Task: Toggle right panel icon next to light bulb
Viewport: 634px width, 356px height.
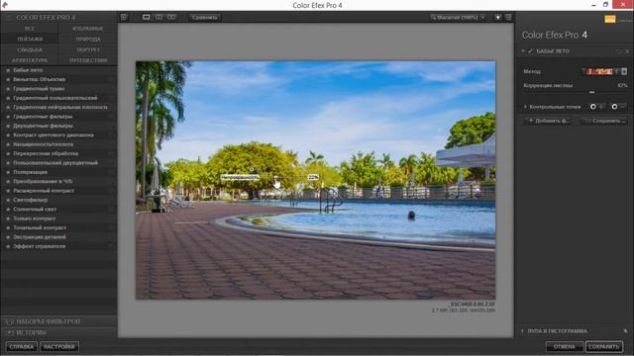Action: pyautogui.click(x=508, y=18)
